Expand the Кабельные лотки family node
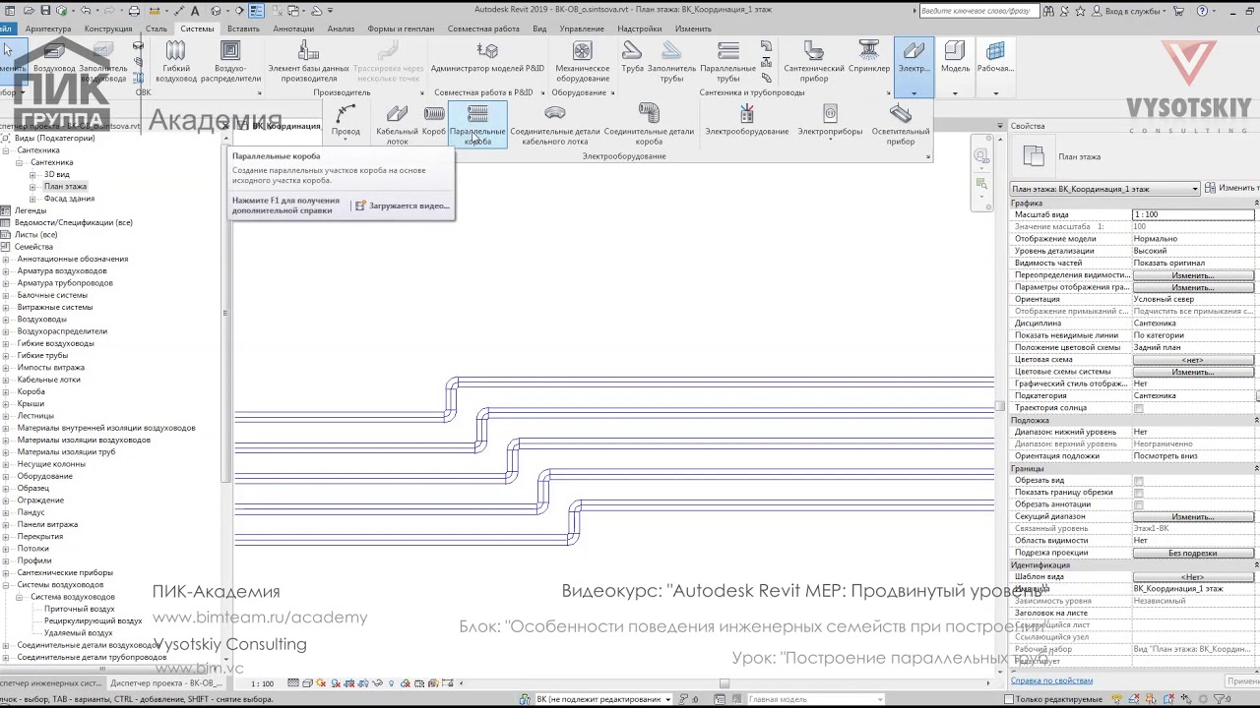Viewport: 1260px width, 708px height. click(8, 380)
